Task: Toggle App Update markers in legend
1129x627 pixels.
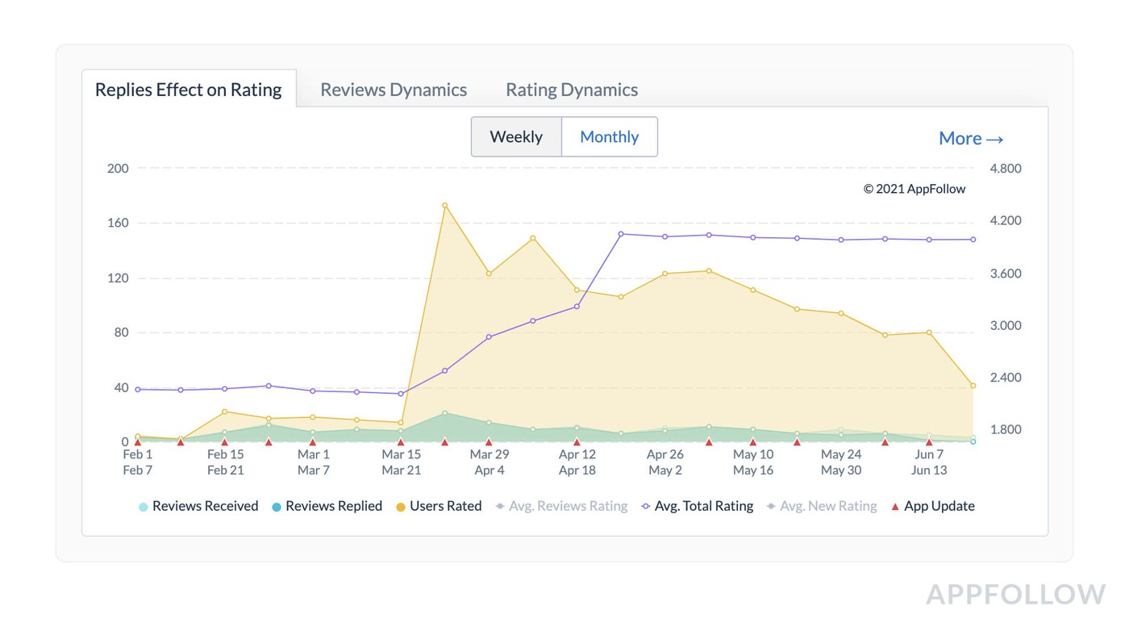Action: pyautogui.click(x=932, y=507)
